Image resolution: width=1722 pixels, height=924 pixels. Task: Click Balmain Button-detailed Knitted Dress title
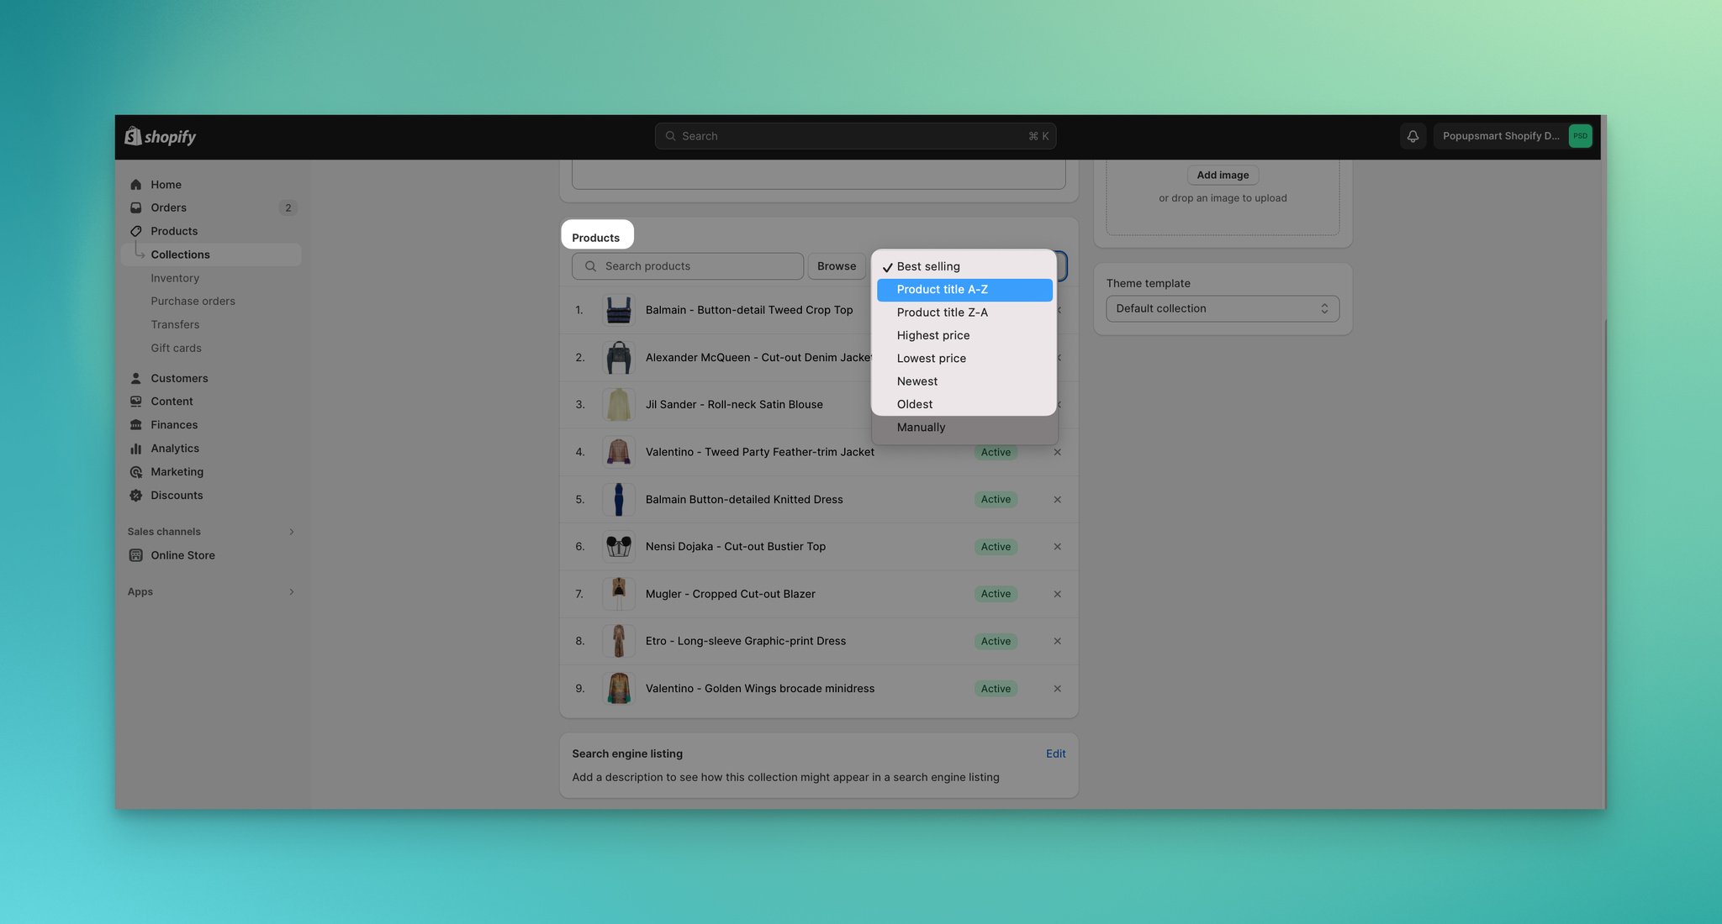pos(744,500)
